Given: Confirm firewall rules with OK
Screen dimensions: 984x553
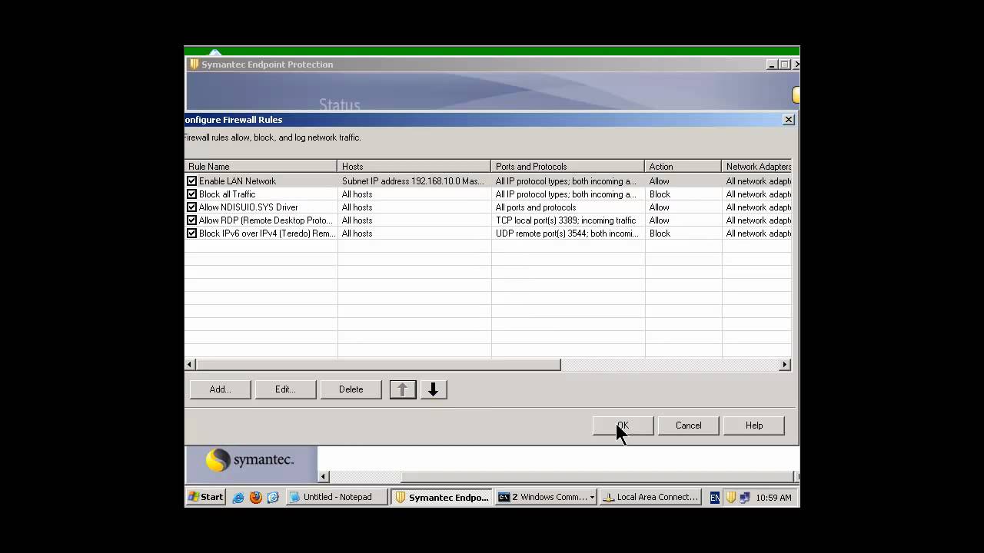Looking at the screenshot, I should 623,426.
